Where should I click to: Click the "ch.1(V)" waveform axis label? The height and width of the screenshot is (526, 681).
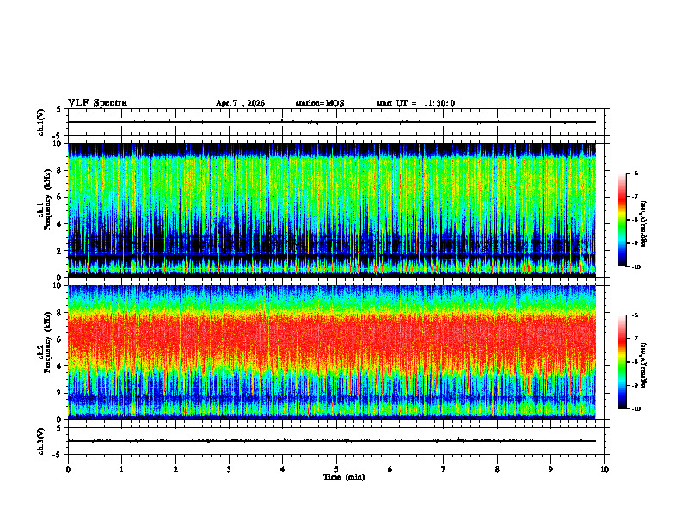41,122
